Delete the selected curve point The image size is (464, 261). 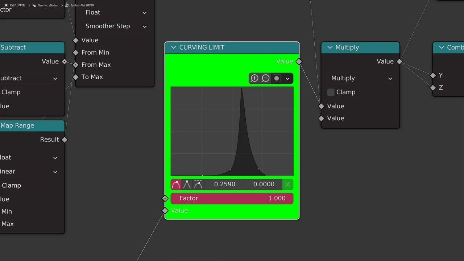tap(287, 185)
